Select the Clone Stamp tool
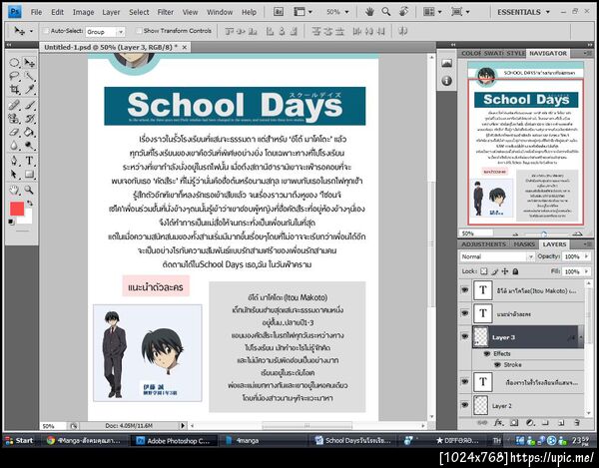Screen dimensions: 599x468 (x=14, y=119)
